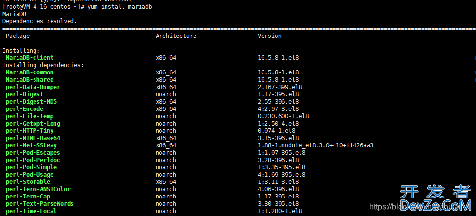Click version 1.88-1.module_el8.3.0+410+ff426aa3
Screen dimensions: 476x216
[316, 145]
